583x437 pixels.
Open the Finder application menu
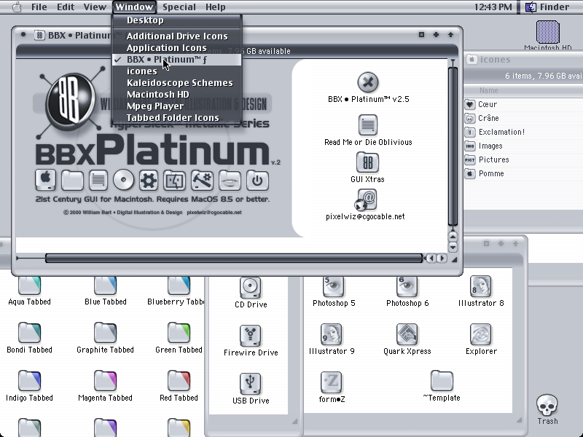coord(548,7)
